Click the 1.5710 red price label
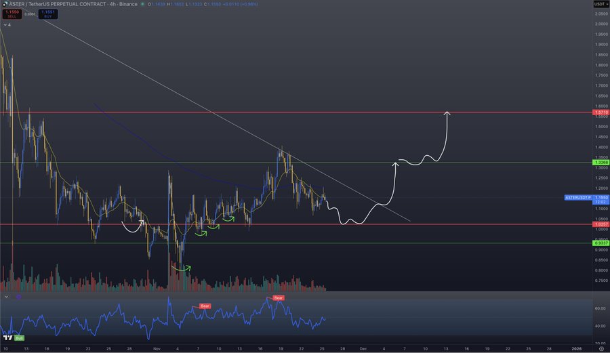 601,112
